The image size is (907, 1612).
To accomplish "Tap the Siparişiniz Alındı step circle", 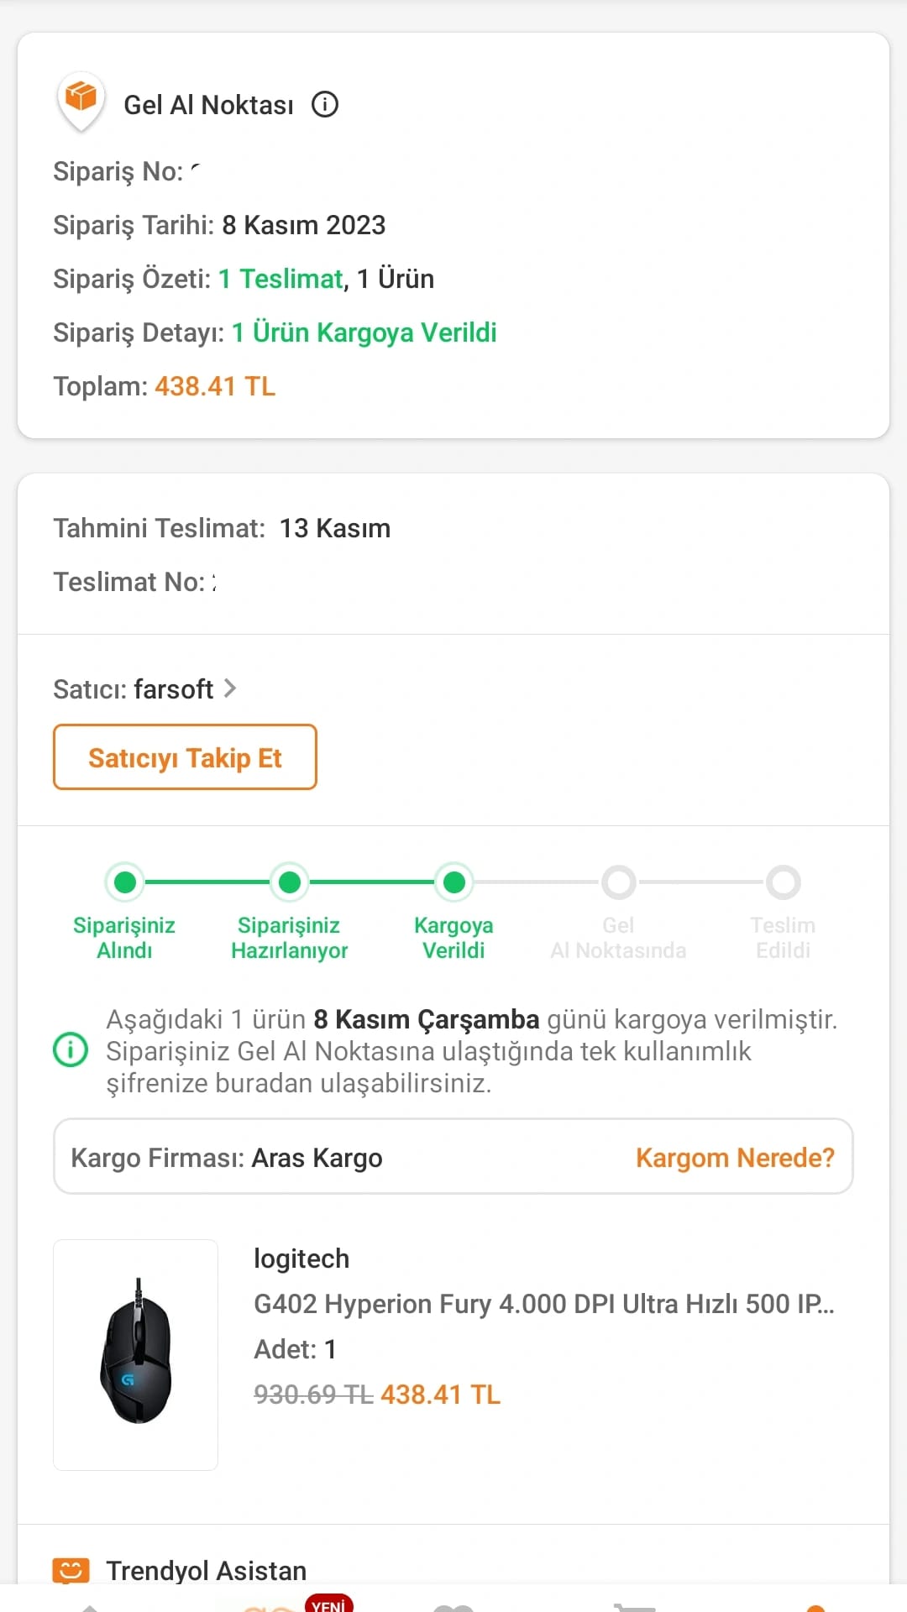I will click(125, 882).
